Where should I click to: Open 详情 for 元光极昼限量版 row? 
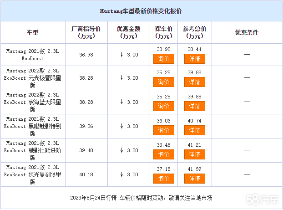tap(195, 82)
